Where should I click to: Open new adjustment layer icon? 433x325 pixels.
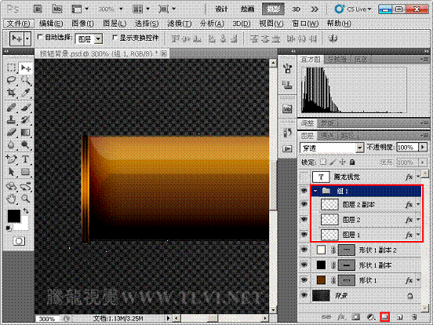[x=370, y=316]
